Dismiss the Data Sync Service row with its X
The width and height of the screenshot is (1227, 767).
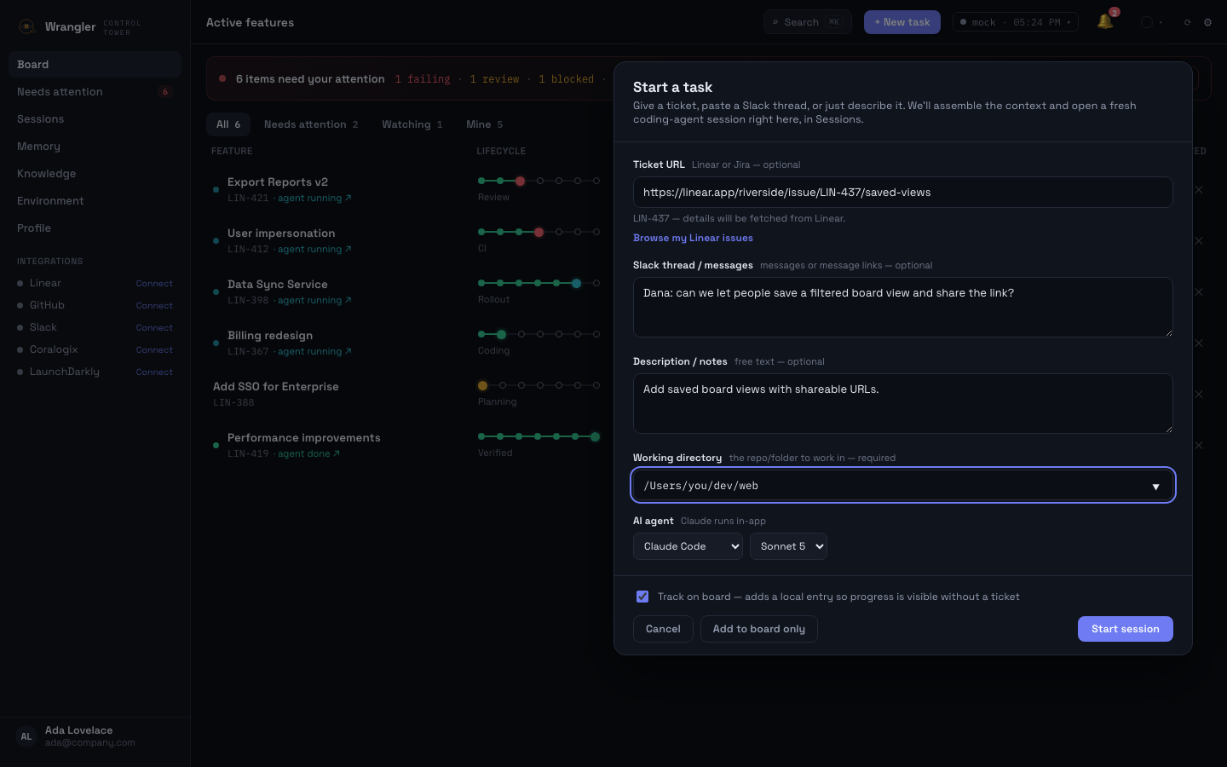click(1199, 292)
